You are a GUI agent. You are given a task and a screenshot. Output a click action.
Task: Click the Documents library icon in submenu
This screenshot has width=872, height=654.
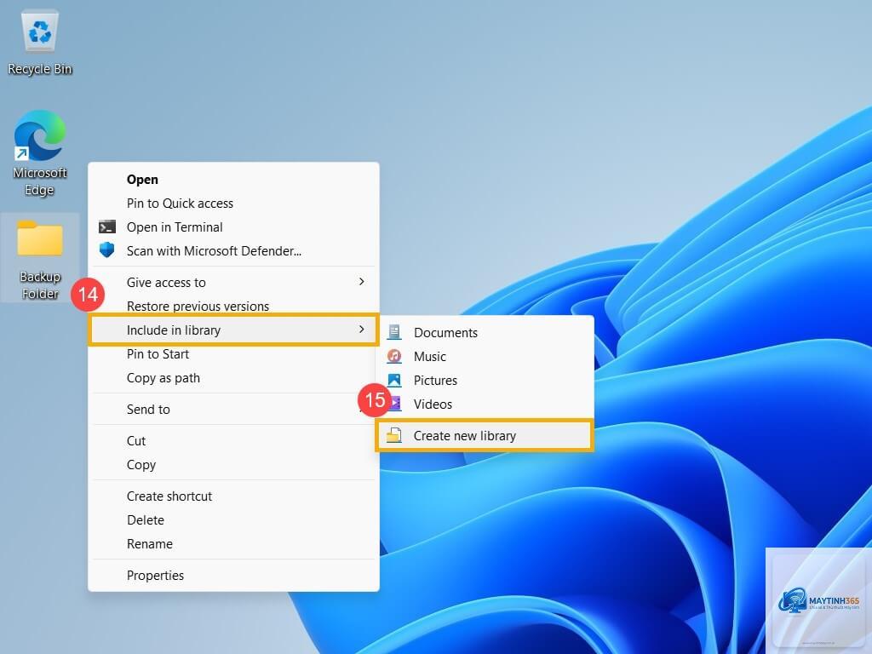click(394, 332)
